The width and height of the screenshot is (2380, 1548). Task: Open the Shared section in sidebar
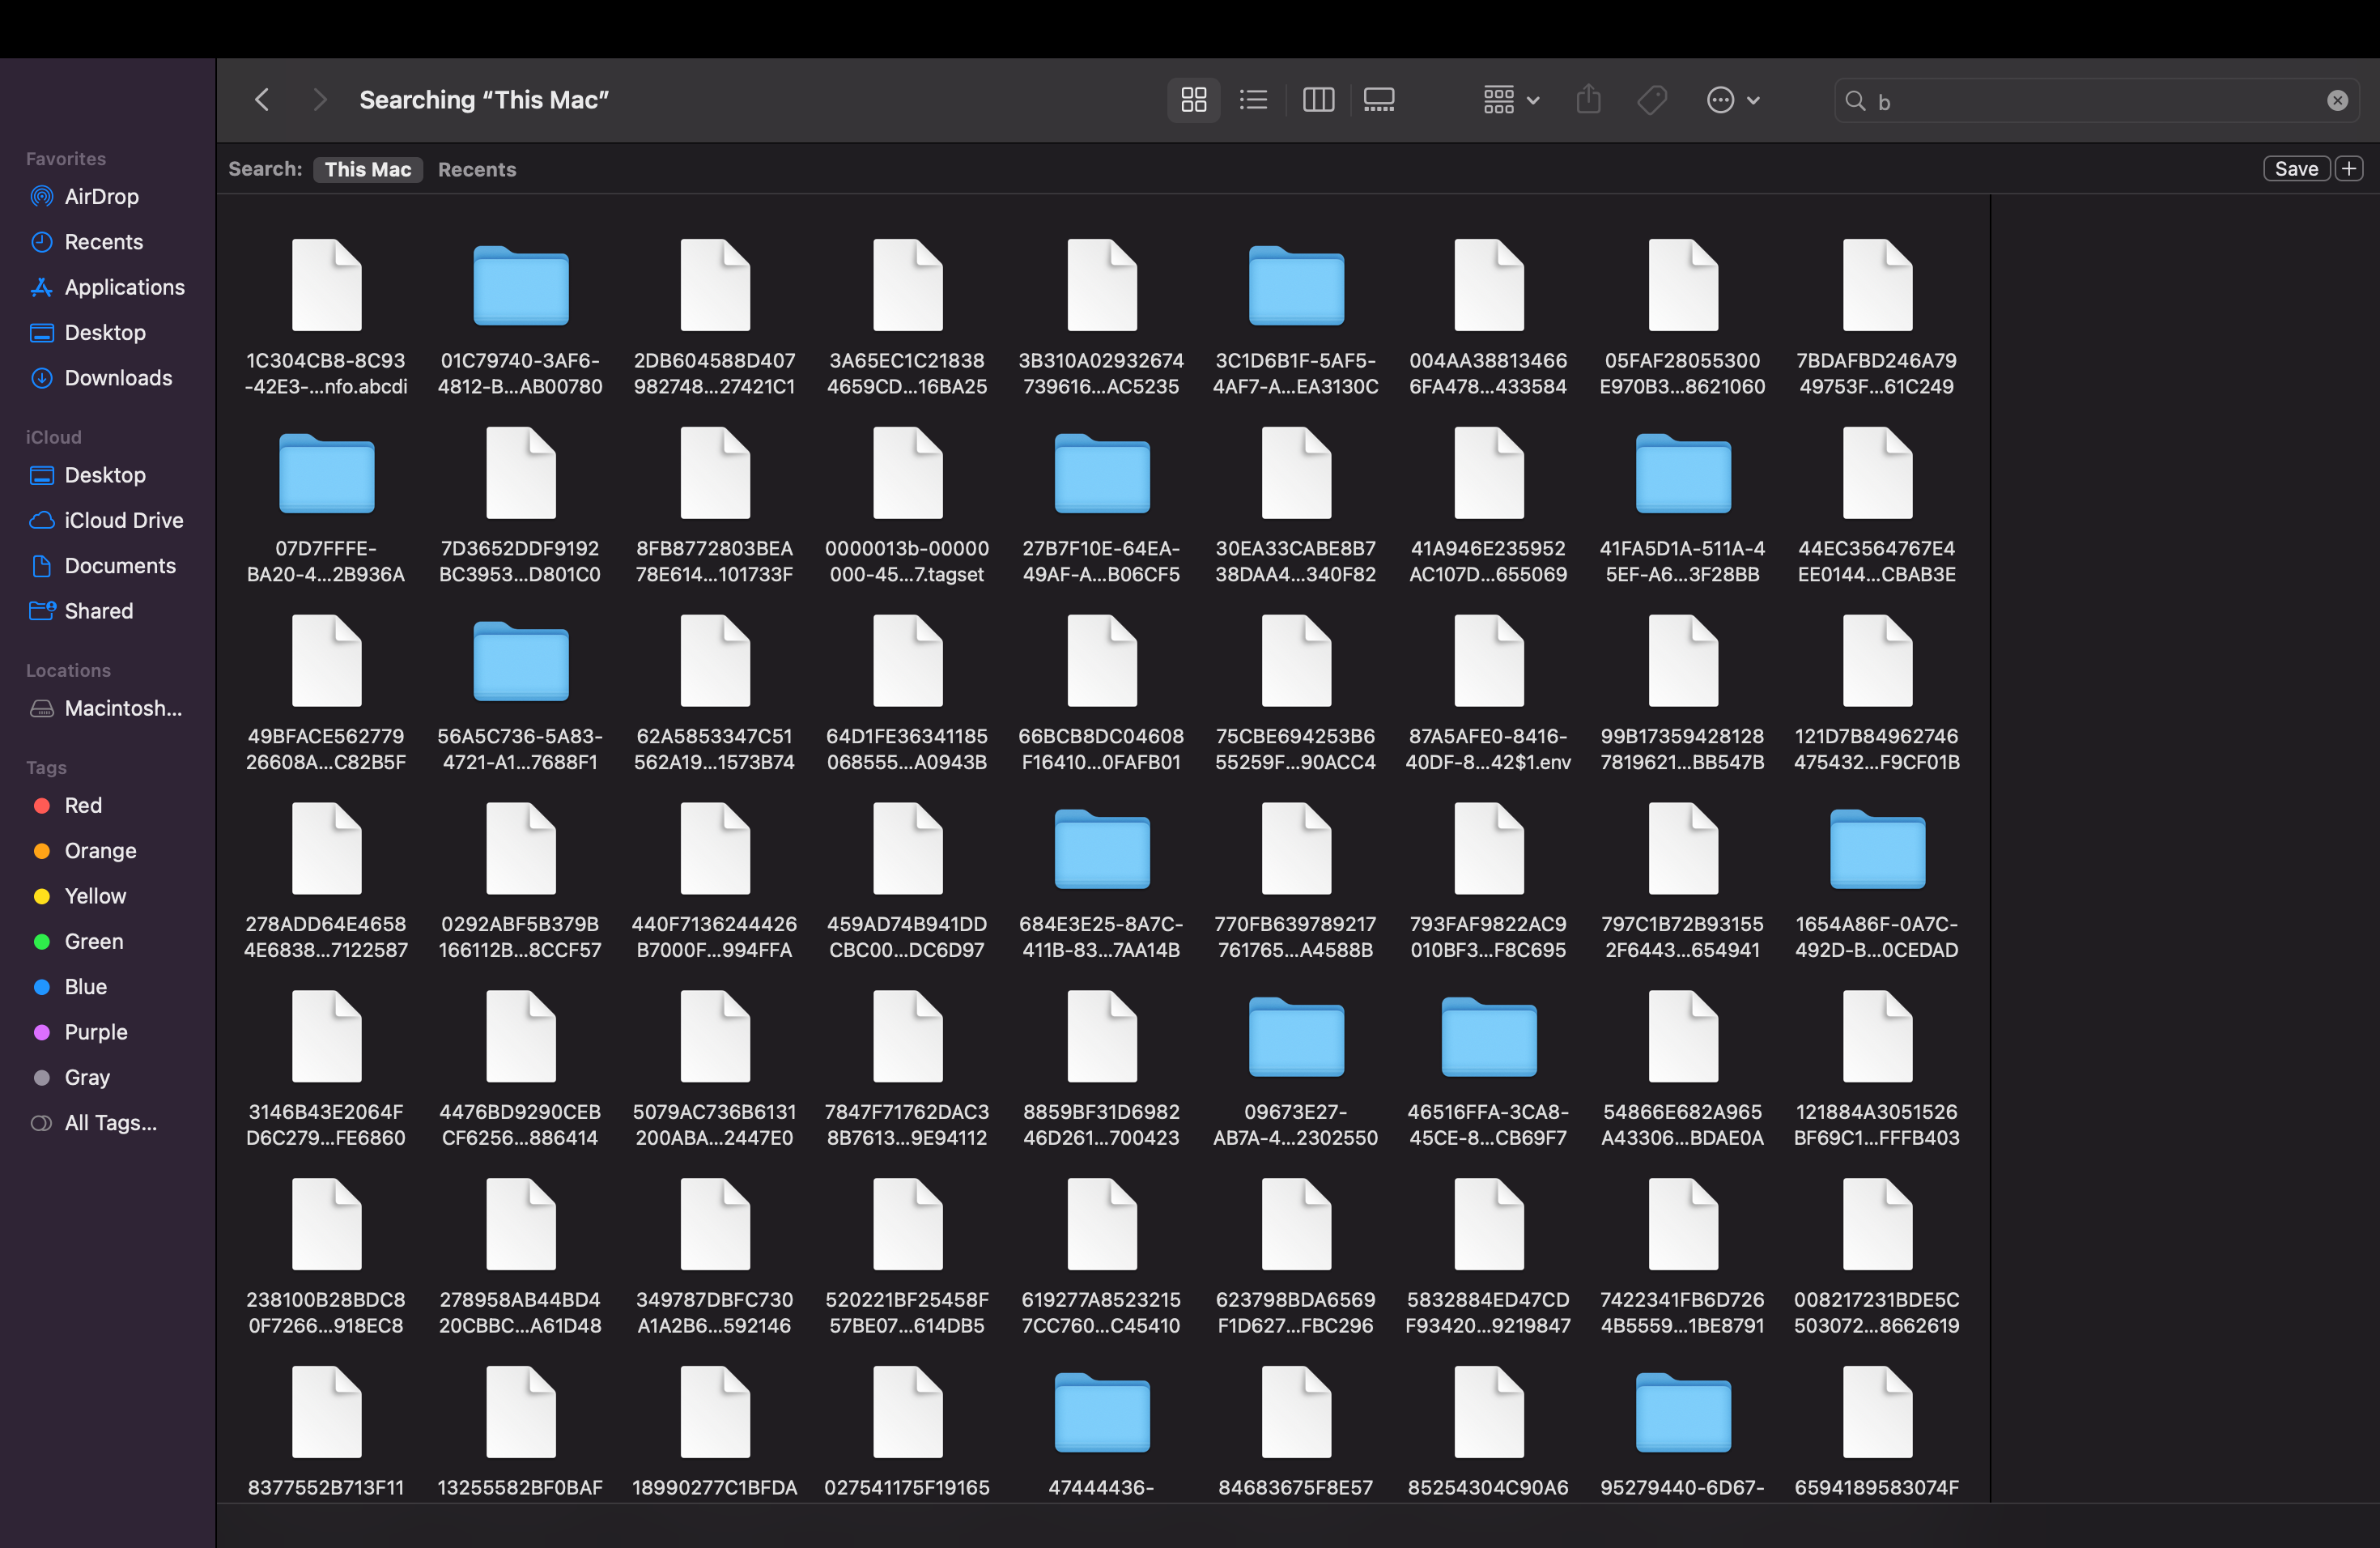pos(98,611)
